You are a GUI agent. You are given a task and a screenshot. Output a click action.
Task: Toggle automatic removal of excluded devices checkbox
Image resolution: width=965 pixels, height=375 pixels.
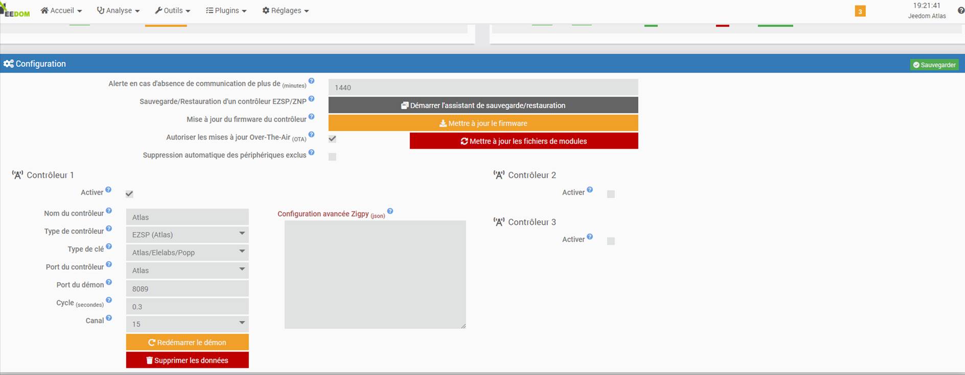(x=332, y=157)
